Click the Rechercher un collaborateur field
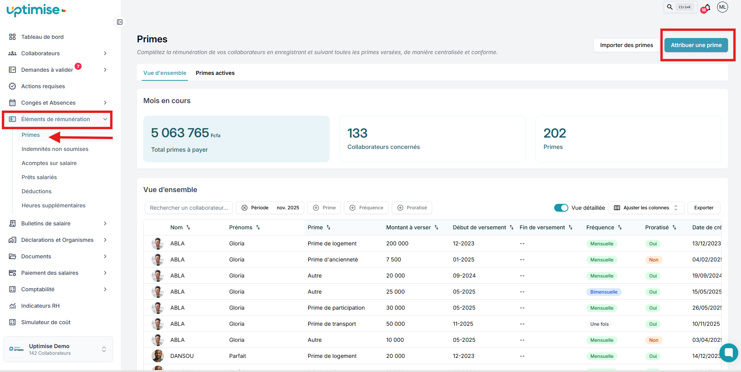The image size is (741, 372). click(x=189, y=208)
